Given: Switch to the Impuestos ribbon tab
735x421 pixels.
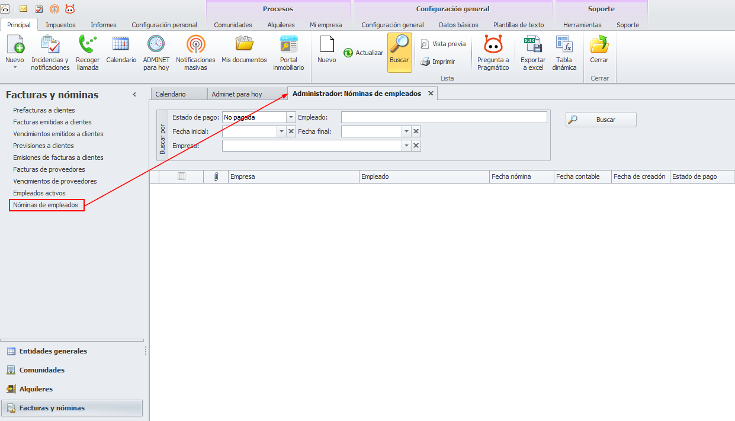Looking at the screenshot, I should [60, 25].
